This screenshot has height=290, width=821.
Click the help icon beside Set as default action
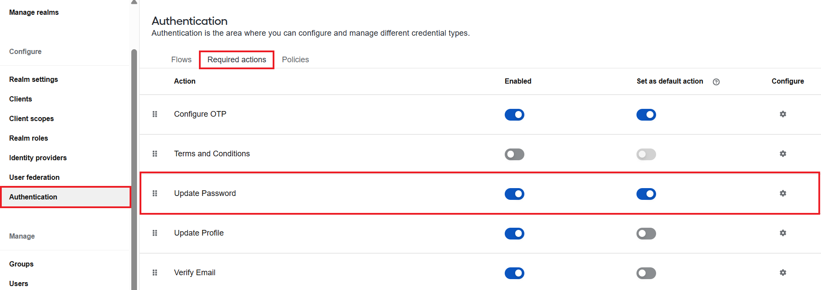(x=716, y=82)
